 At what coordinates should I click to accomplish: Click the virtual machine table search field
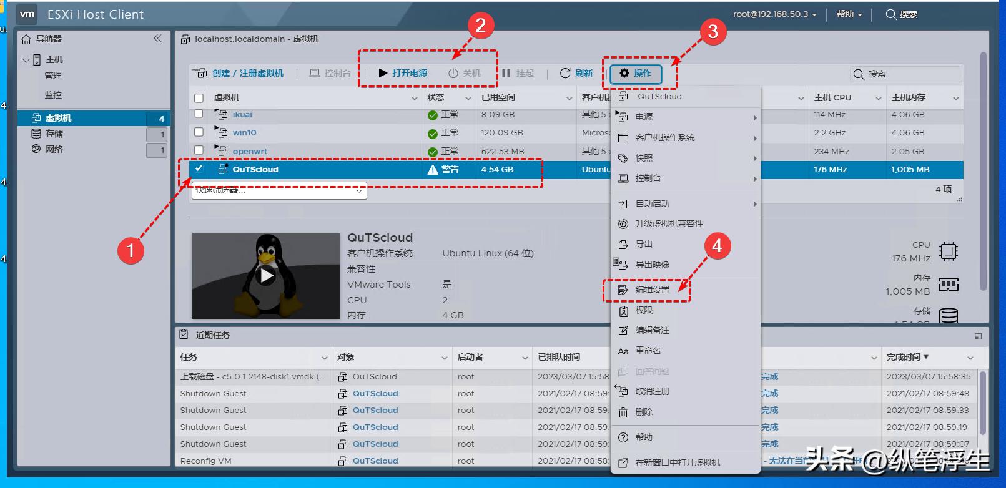coord(905,74)
